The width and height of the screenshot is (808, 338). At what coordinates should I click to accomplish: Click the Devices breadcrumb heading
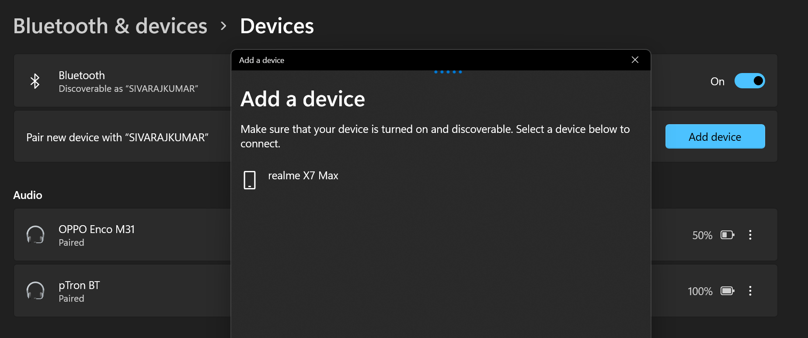click(x=276, y=26)
